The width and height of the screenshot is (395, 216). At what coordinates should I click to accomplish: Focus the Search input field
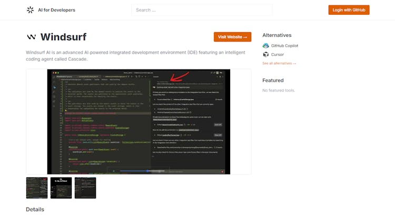click(202, 10)
